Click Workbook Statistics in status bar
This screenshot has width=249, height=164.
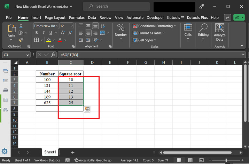(x=47, y=160)
